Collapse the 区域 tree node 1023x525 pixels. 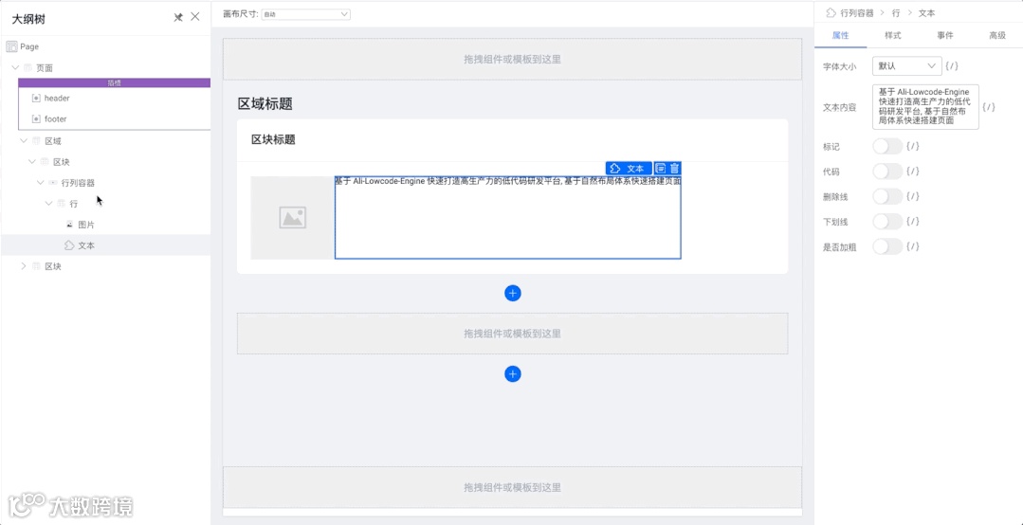click(24, 141)
